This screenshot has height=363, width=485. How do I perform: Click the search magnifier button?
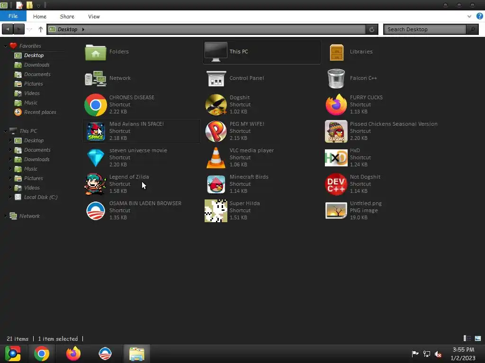(x=472, y=29)
